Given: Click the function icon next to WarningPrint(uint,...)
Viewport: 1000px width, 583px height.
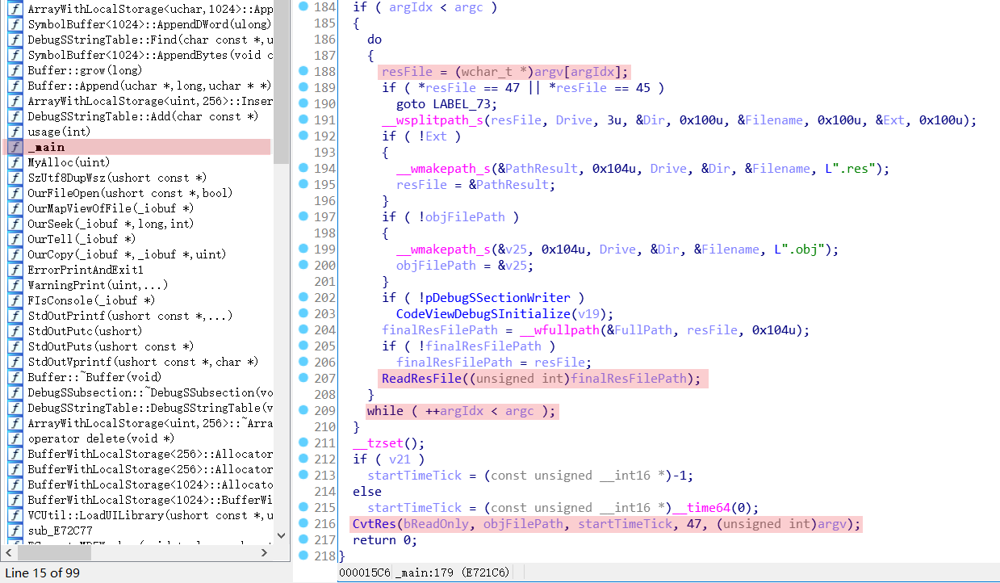Looking at the screenshot, I should point(15,285).
